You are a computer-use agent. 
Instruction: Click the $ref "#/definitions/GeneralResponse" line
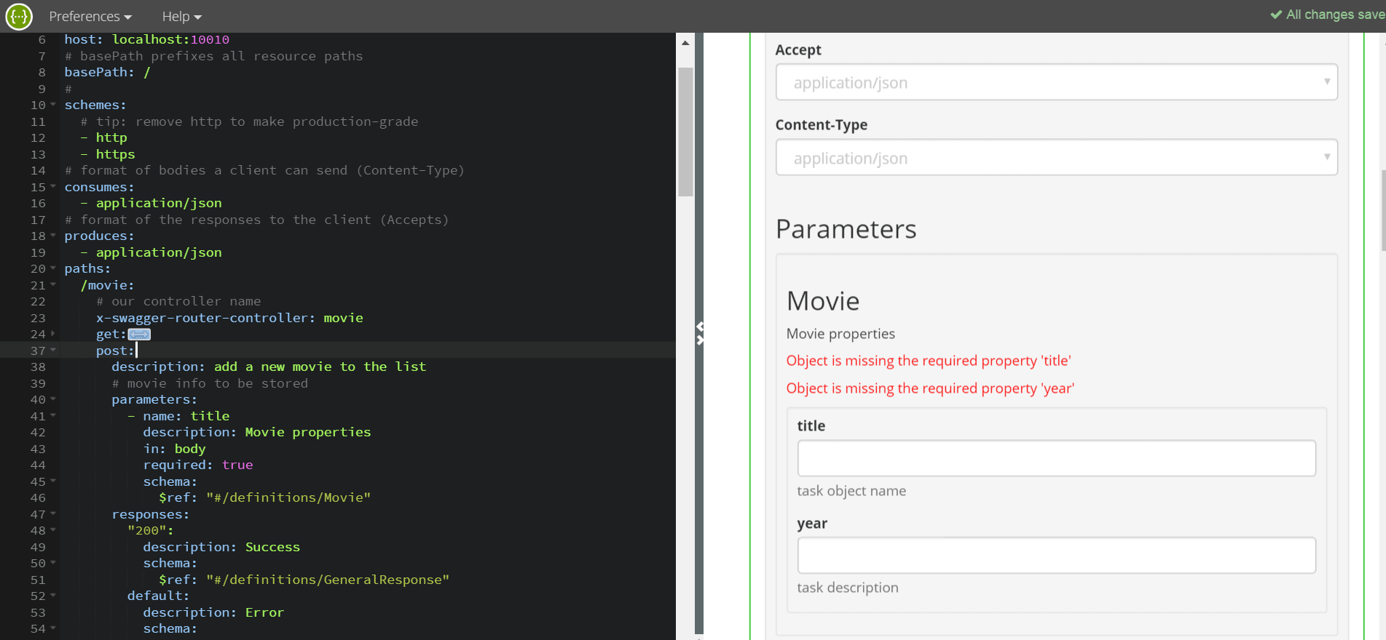[x=304, y=580]
